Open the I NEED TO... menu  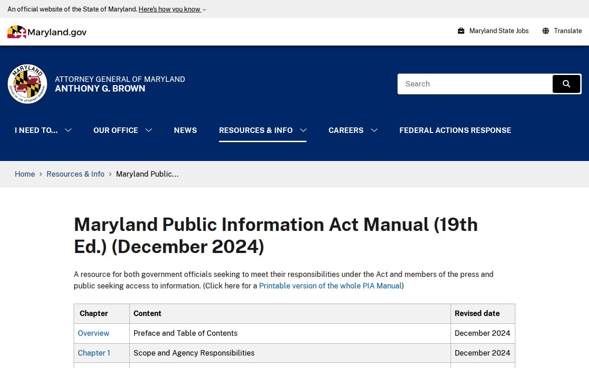coord(36,130)
